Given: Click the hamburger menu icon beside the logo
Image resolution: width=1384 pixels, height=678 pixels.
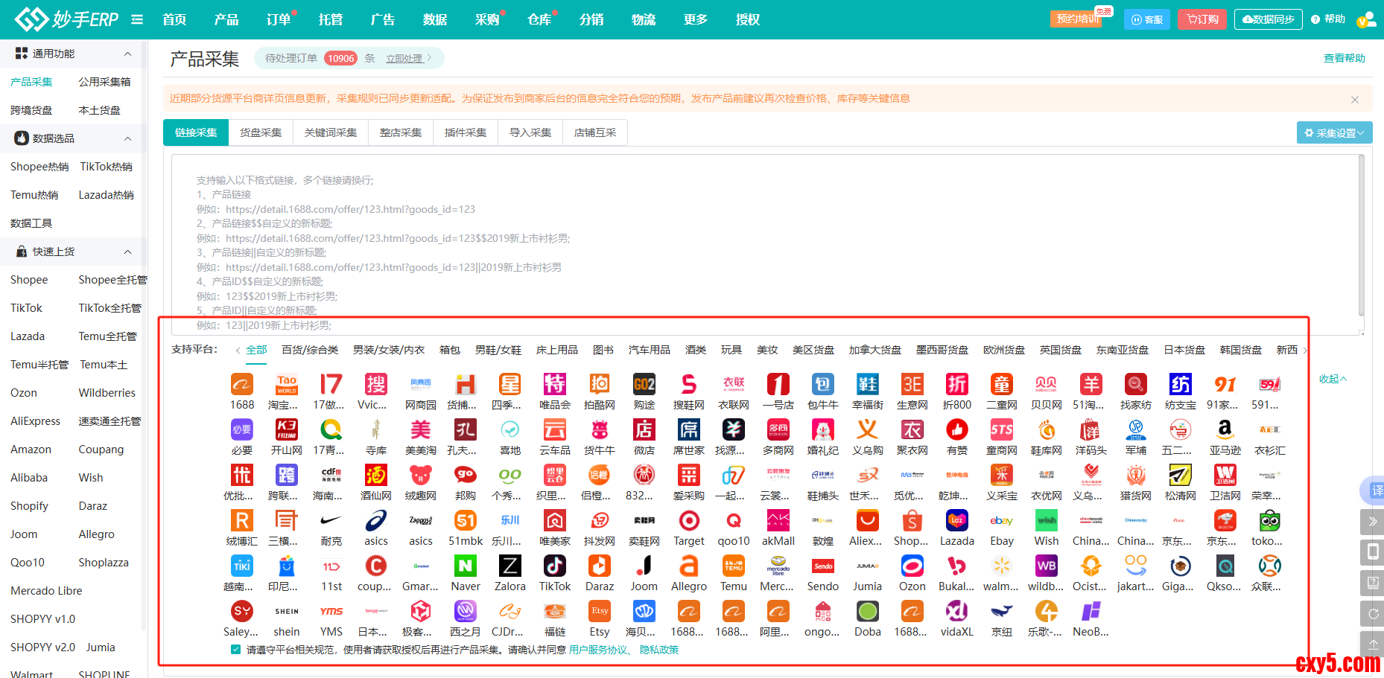Looking at the screenshot, I should pyautogui.click(x=137, y=19).
